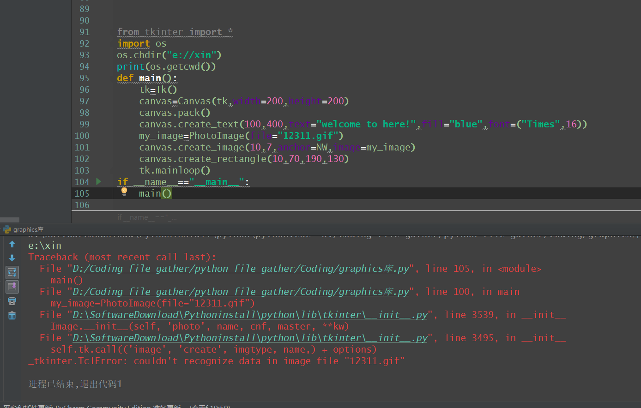Click line number 95 beside def main
Viewport: 641px width, 408px height.
click(x=84, y=78)
